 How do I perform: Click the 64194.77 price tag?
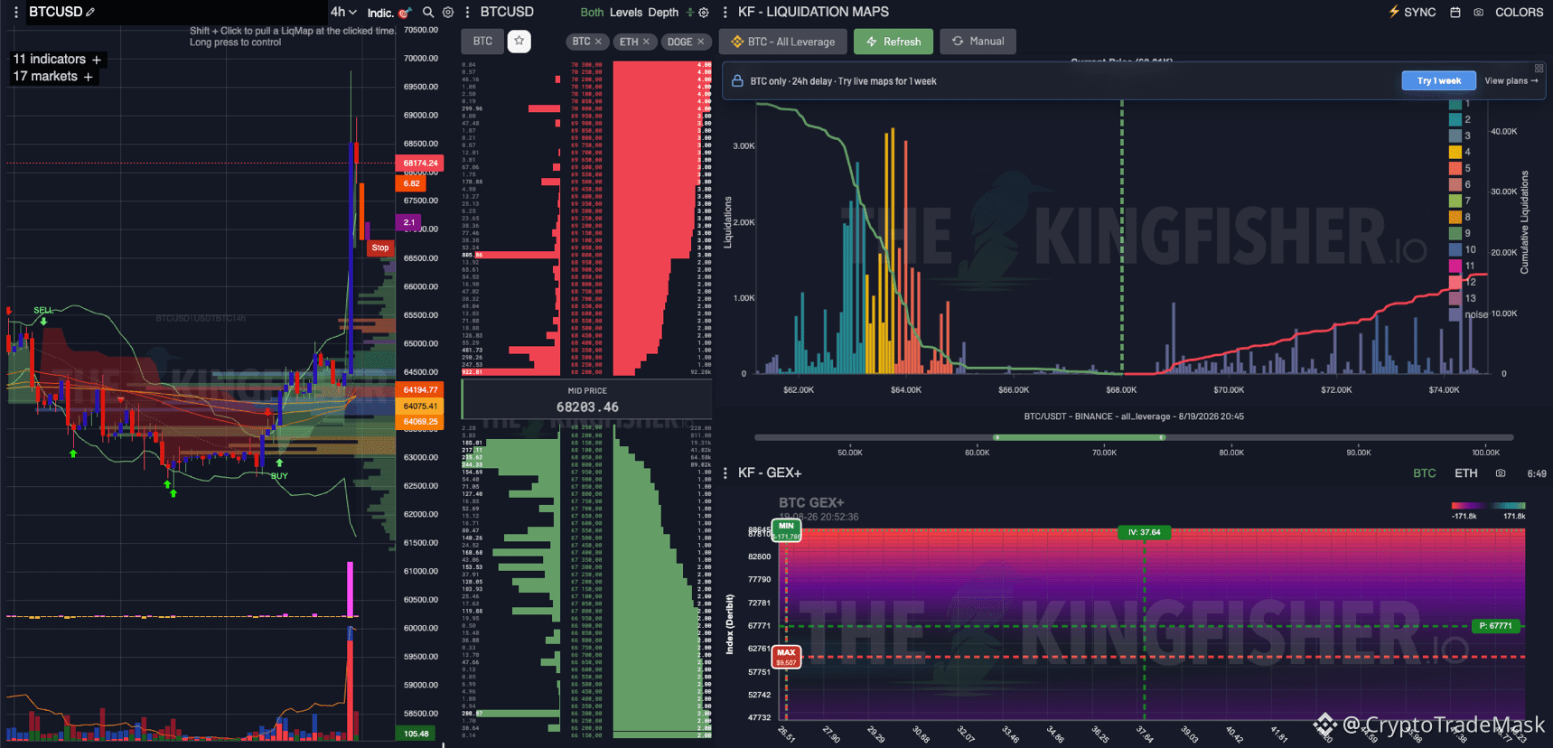420,390
